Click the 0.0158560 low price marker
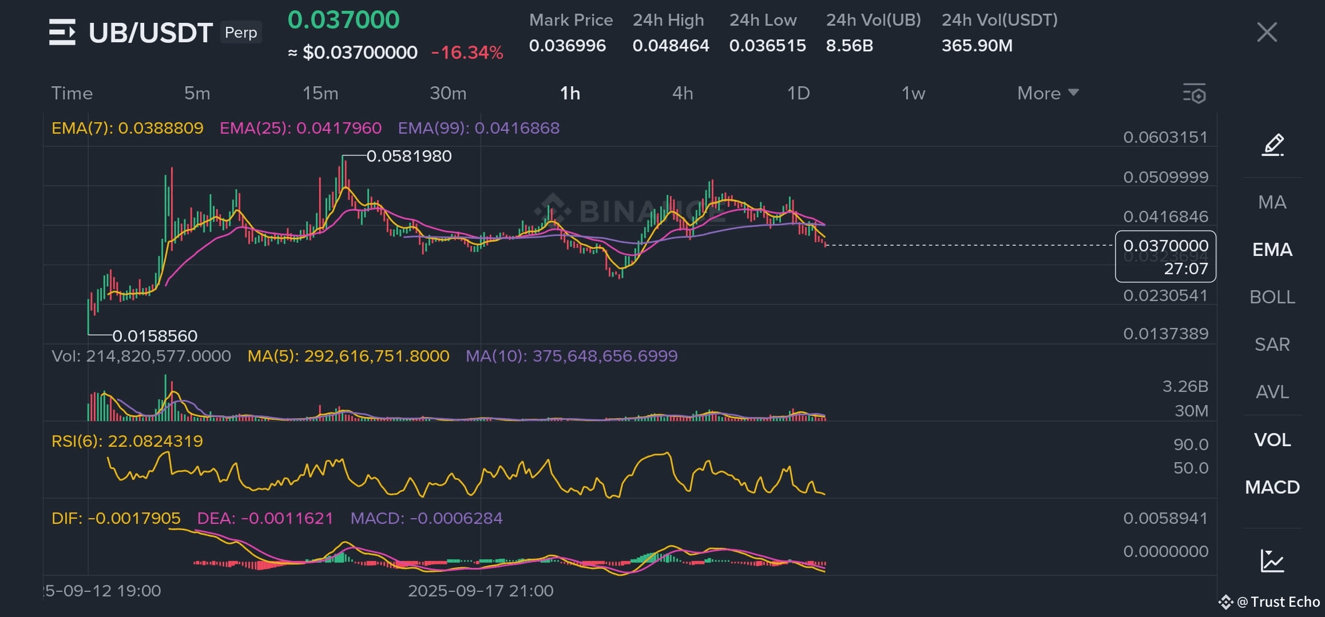This screenshot has width=1325, height=617. 155,336
